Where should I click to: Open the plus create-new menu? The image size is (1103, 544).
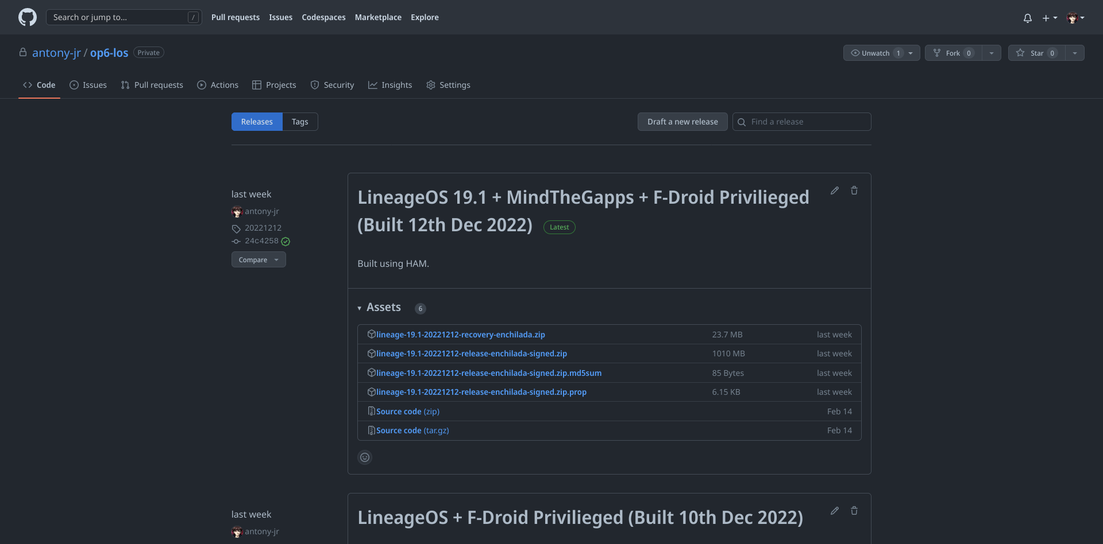pyautogui.click(x=1050, y=18)
